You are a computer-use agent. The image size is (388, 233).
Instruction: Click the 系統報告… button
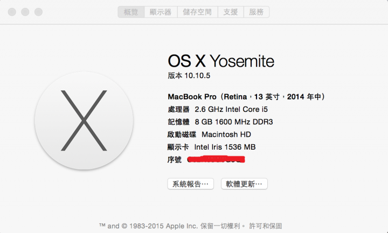pyautogui.click(x=191, y=184)
